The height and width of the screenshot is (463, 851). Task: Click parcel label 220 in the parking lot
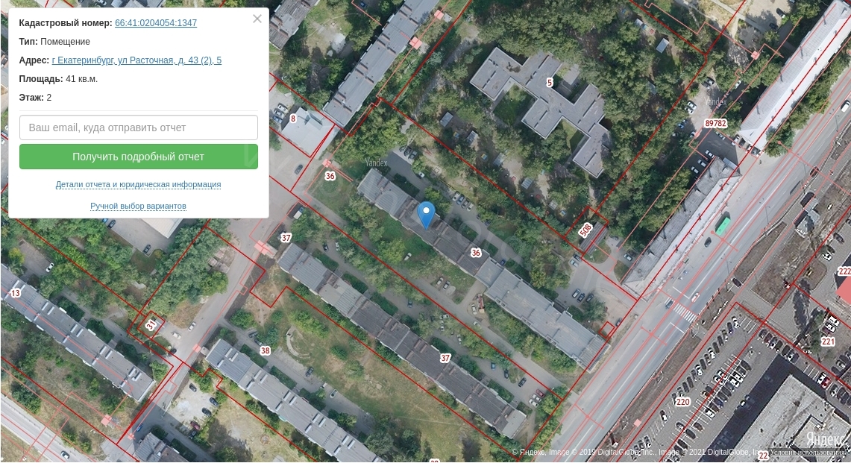pos(682,402)
